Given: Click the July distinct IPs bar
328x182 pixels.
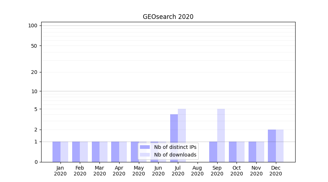Looking at the screenshot, I should point(174,138).
